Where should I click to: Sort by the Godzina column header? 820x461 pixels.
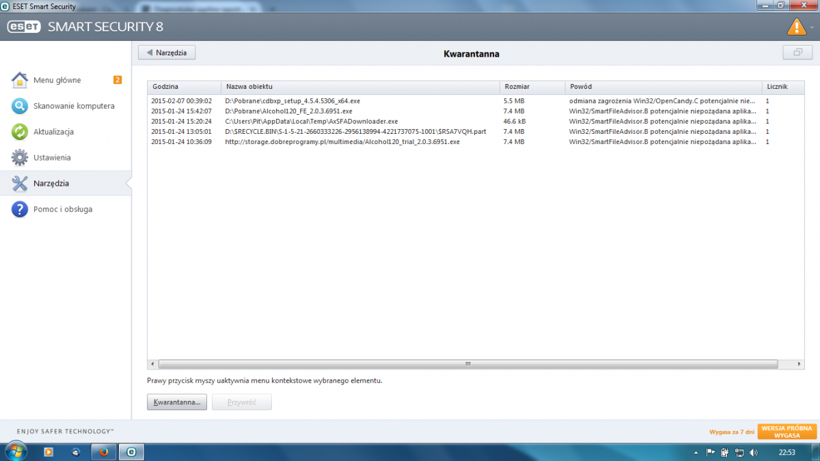(184, 87)
